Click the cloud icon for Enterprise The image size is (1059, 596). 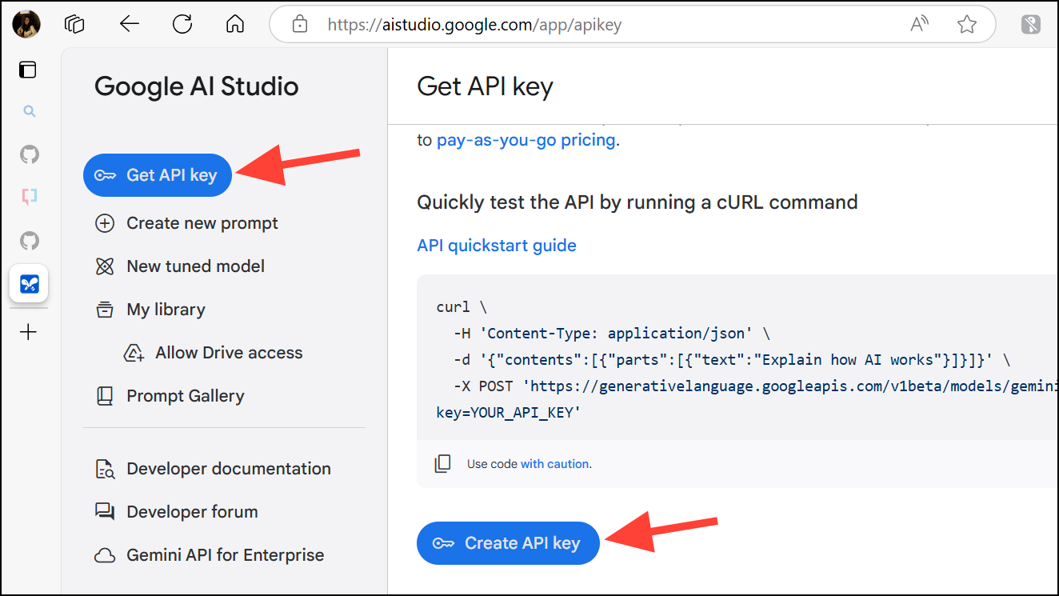point(105,555)
